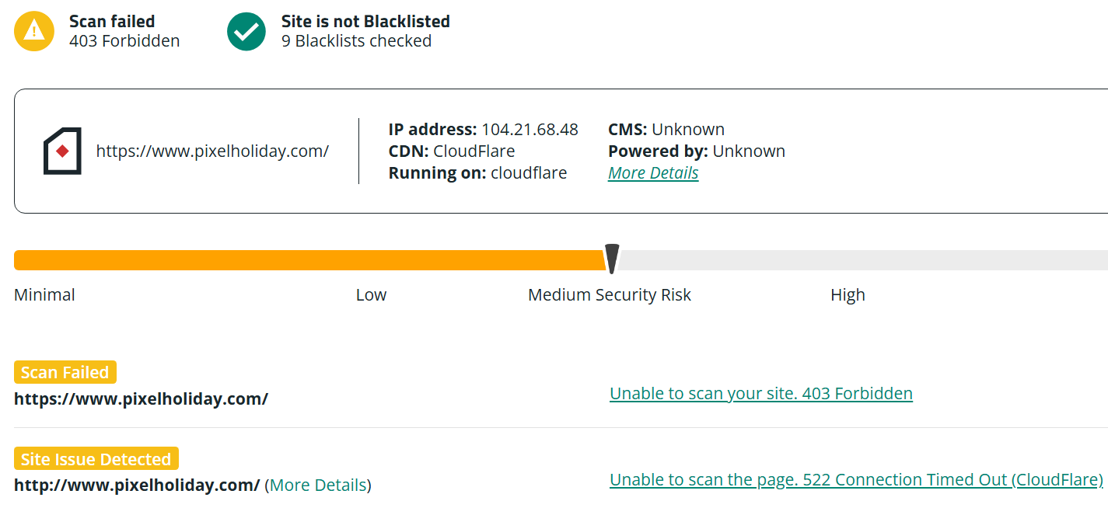The image size is (1108, 508).
Task: Click the orange filled risk bar
Action: 310,260
